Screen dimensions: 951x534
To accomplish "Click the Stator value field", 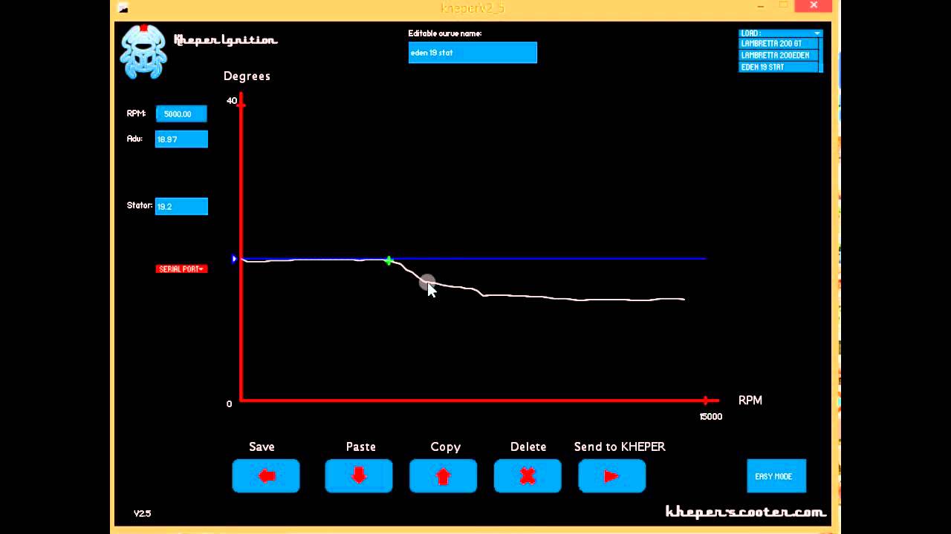I will (x=181, y=206).
